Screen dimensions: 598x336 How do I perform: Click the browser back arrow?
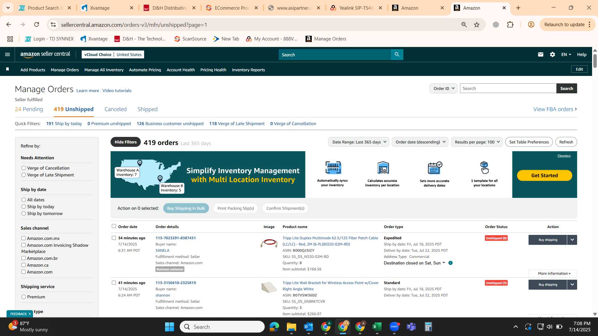[x=9, y=25]
